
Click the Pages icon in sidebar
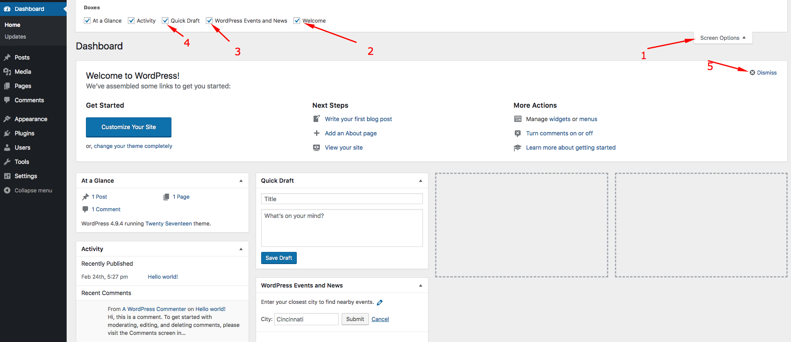7,86
